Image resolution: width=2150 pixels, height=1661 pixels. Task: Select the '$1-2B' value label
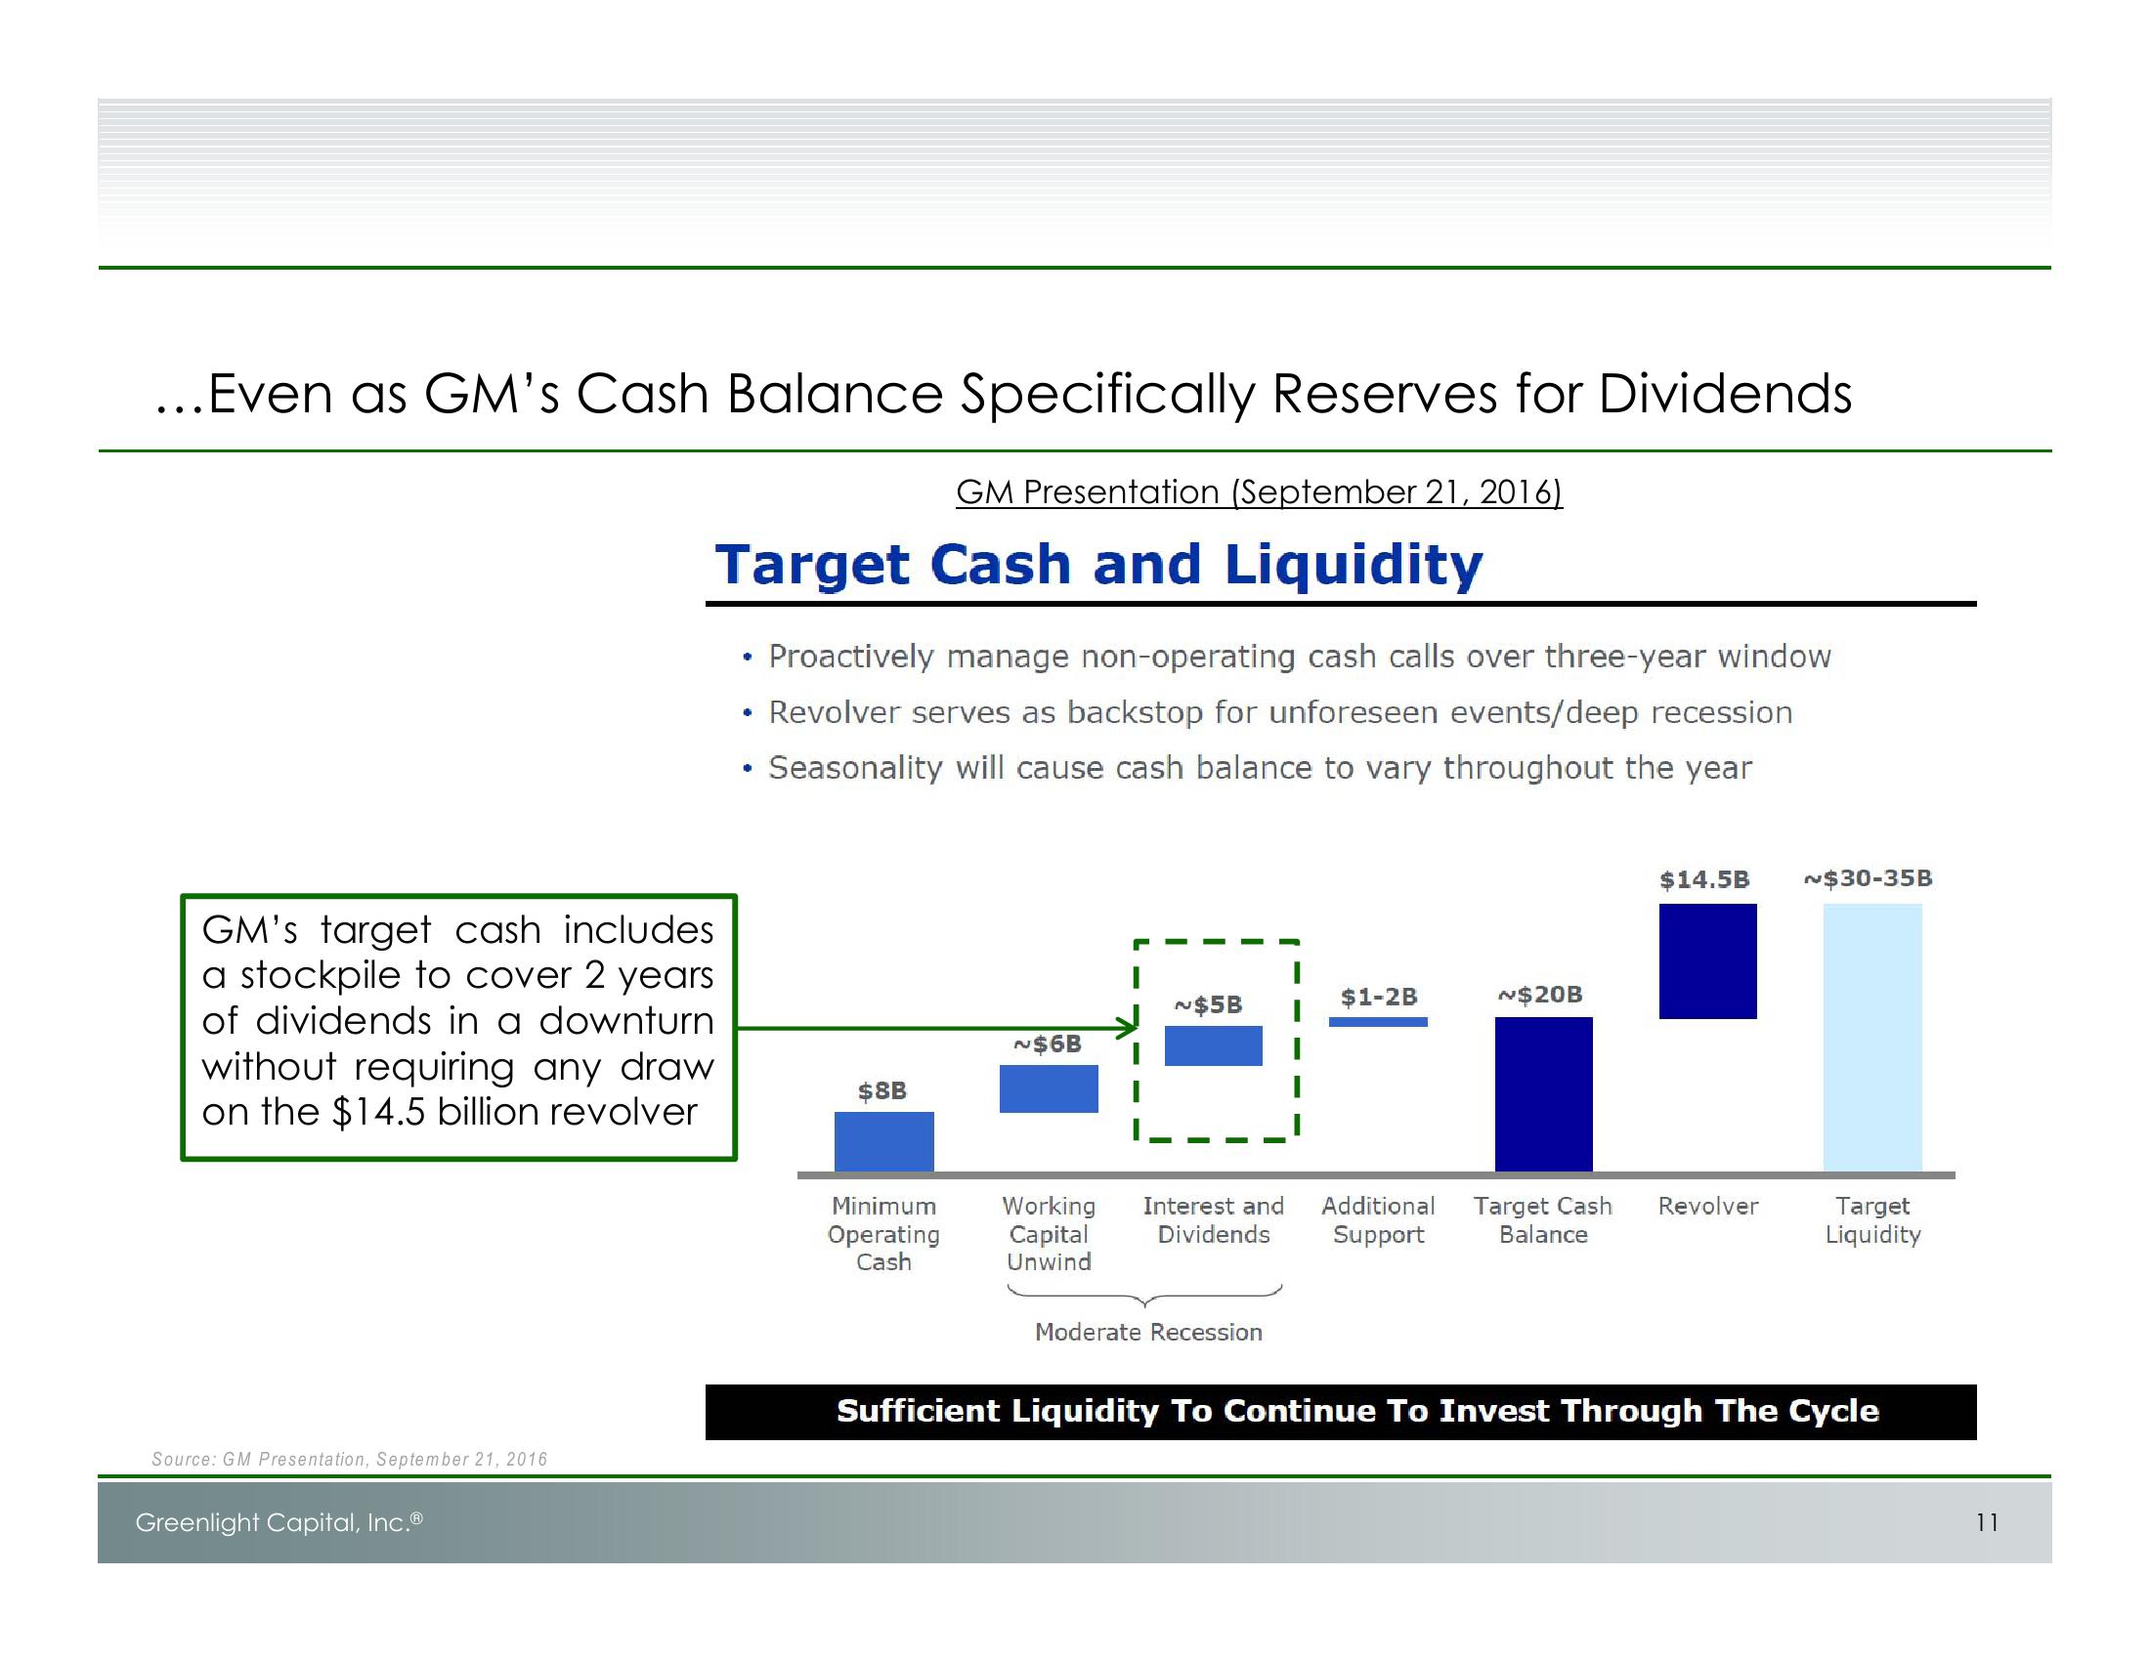click(x=1378, y=997)
